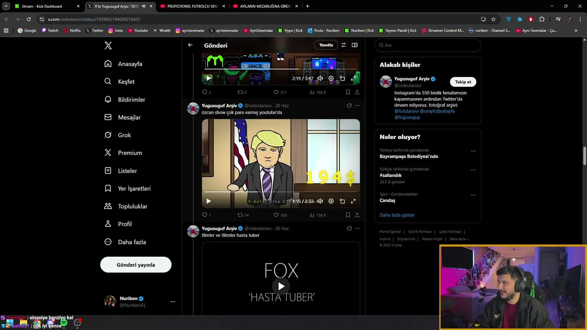Play the FOX Hasta Tuber video

click(281, 286)
